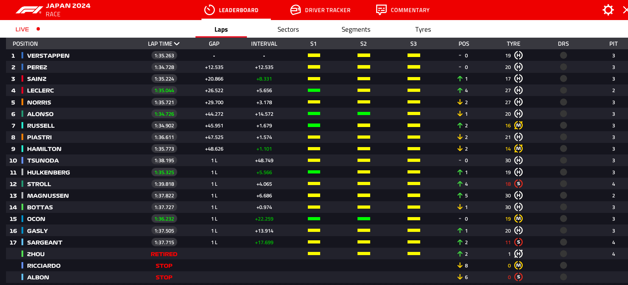Click the Commentary speech bubble icon
The width and height of the screenshot is (628, 285).
point(381,10)
